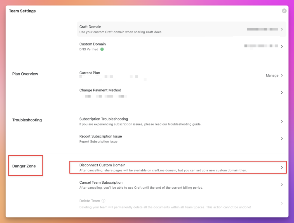The width and height of the screenshot is (294, 223).
Task: Expand Subscription Troubleshooting via its chevron
Action: pos(282,121)
